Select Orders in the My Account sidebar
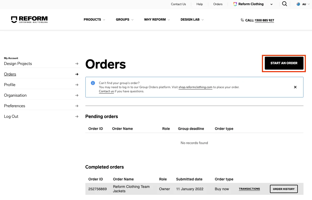312x200 pixels. [x=10, y=74]
